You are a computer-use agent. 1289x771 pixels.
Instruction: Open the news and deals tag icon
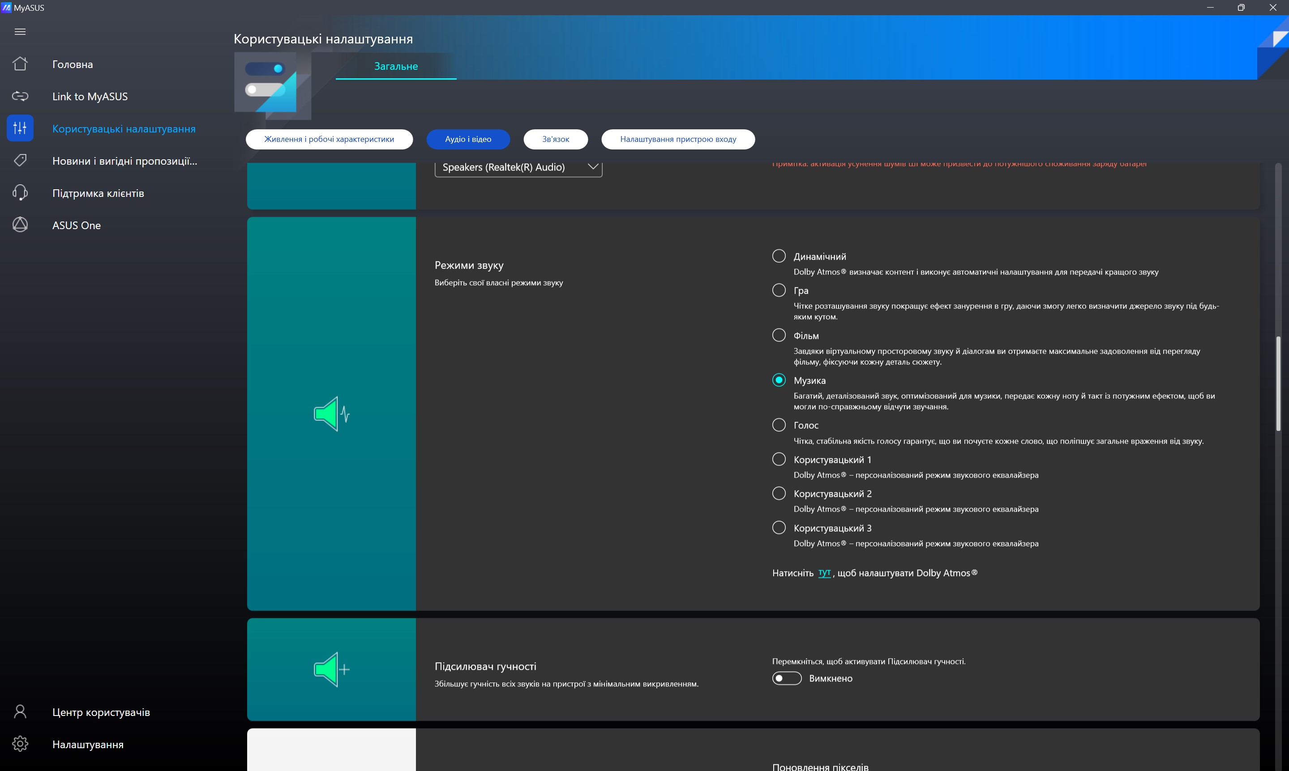[x=20, y=160]
